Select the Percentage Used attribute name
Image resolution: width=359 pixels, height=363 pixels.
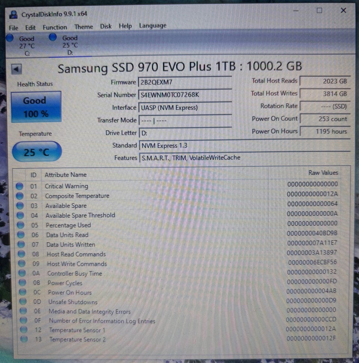68,225
